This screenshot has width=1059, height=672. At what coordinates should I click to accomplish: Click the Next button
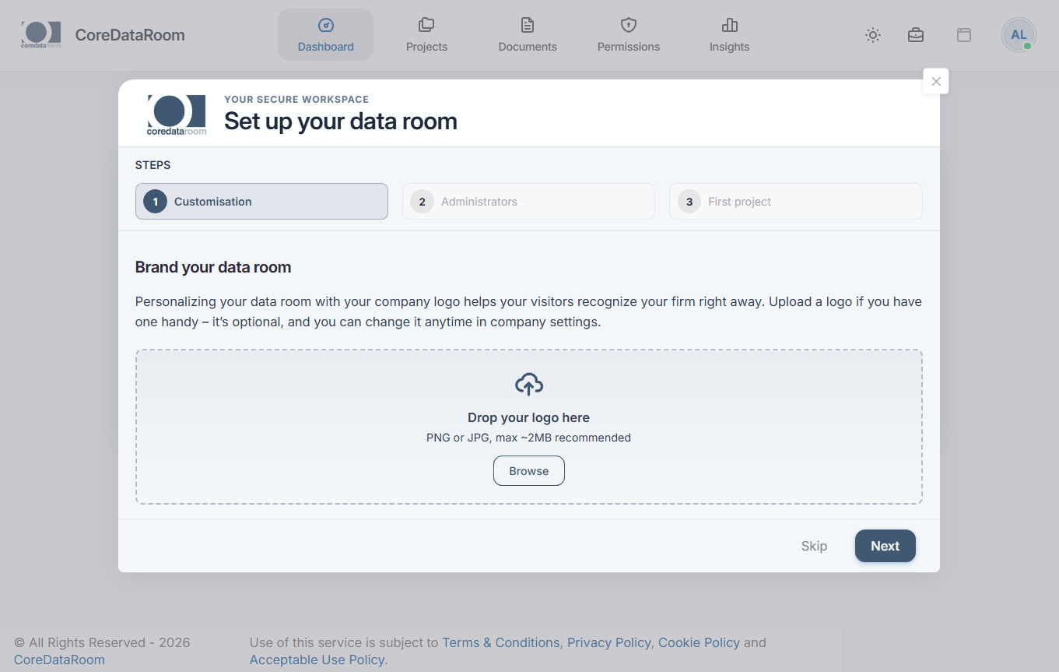tap(885, 546)
